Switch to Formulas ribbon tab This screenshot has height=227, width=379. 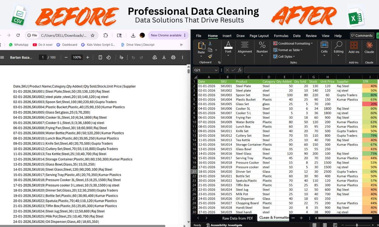pos(281,36)
